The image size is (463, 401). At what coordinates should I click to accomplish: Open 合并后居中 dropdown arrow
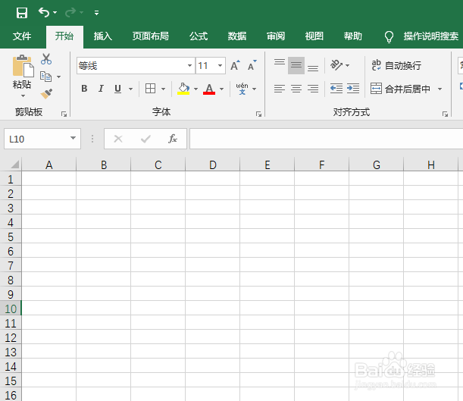(440, 89)
